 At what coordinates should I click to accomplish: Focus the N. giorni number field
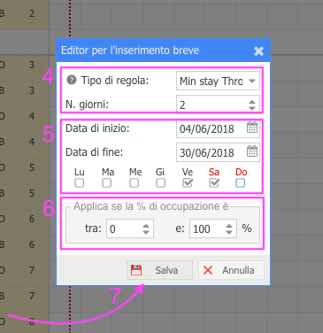click(218, 105)
